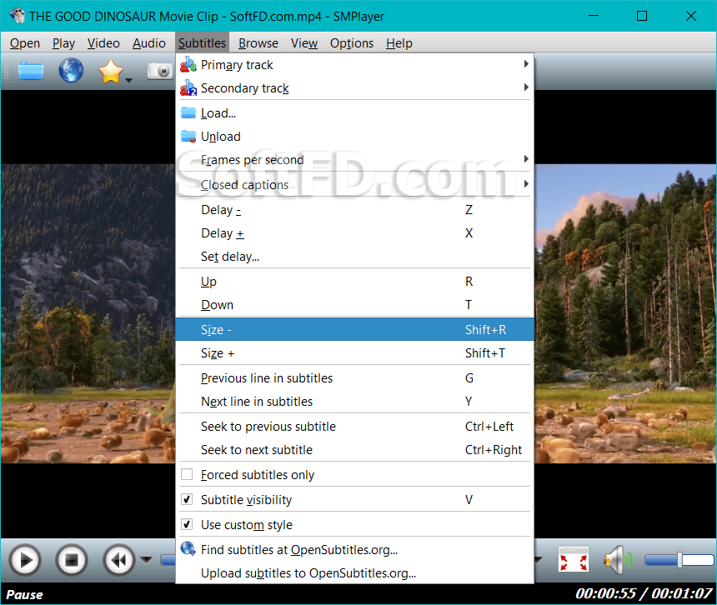Click the SMPlayer app icon in title bar
This screenshot has height=605, width=717.
(17, 16)
